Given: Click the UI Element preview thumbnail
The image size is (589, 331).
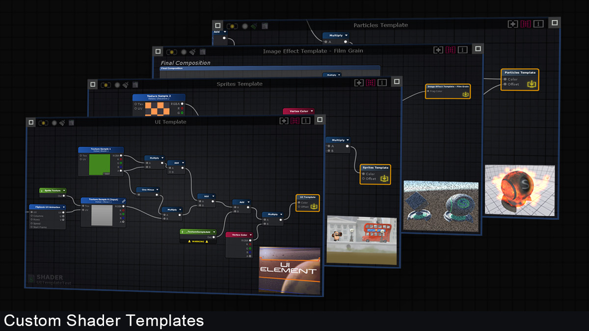Looking at the screenshot, I should [290, 270].
